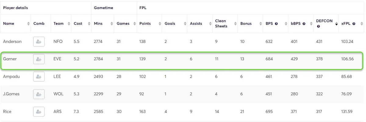The width and height of the screenshot is (366, 122).
Task: Select the Garner player name
Action: tap(10, 59)
